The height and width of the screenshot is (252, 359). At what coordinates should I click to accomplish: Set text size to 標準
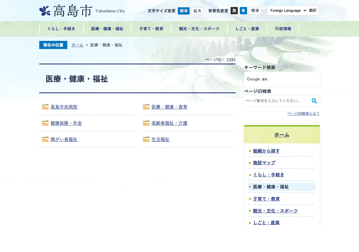[x=184, y=11]
